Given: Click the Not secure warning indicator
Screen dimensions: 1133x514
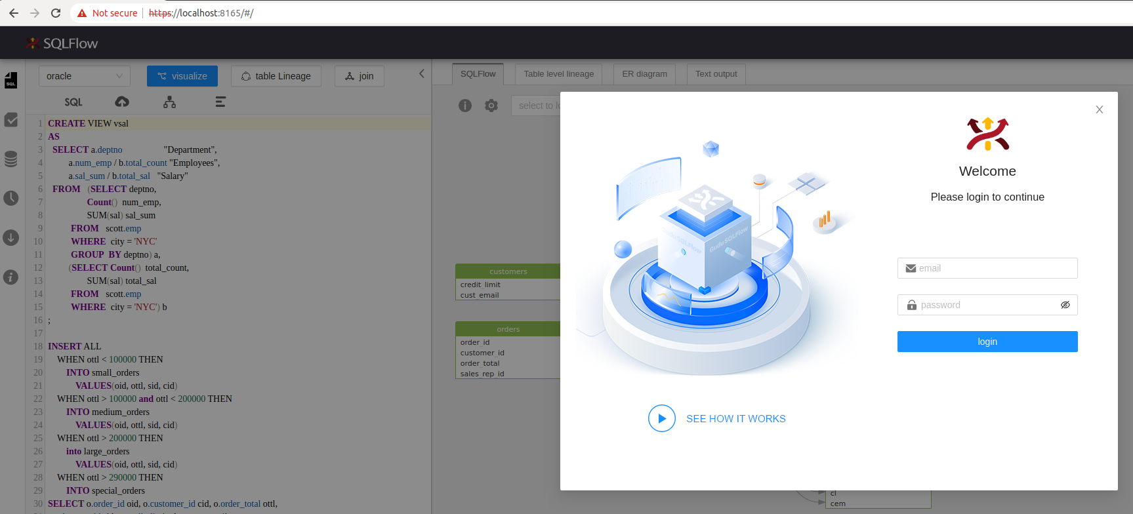Looking at the screenshot, I should (x=108, y=13).
